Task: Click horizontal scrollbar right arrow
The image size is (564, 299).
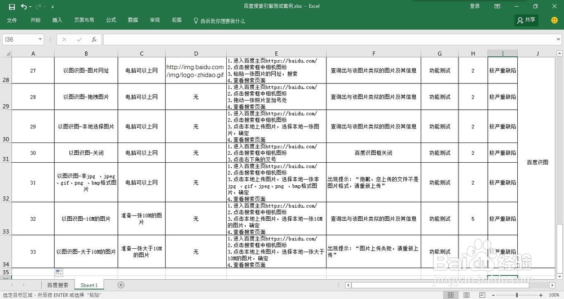Action: 552,285
